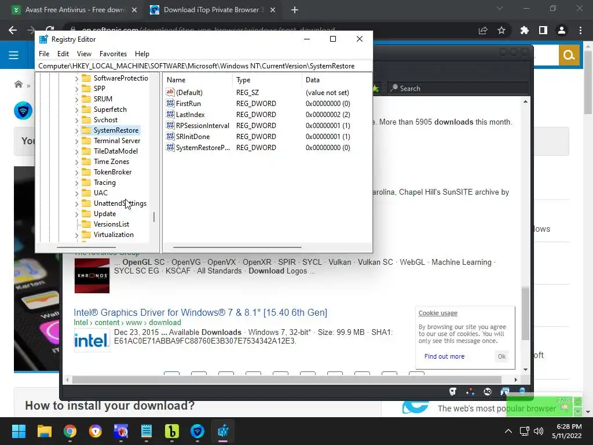Show hidden tray icons chevron
Viewport: 593px width, 445px height.
(508, 431)
